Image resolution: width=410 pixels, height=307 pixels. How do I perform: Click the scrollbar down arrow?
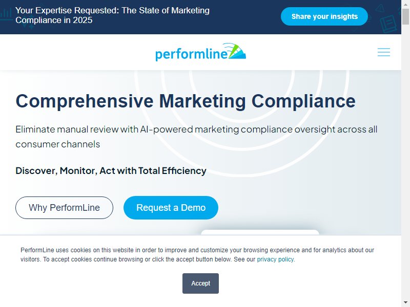click(405, 302)
